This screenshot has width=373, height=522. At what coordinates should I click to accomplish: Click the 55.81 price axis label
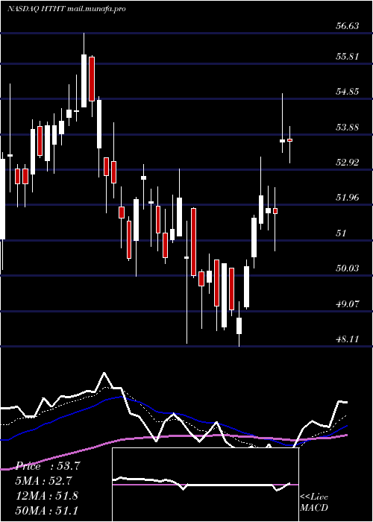(x=348, y=56)
